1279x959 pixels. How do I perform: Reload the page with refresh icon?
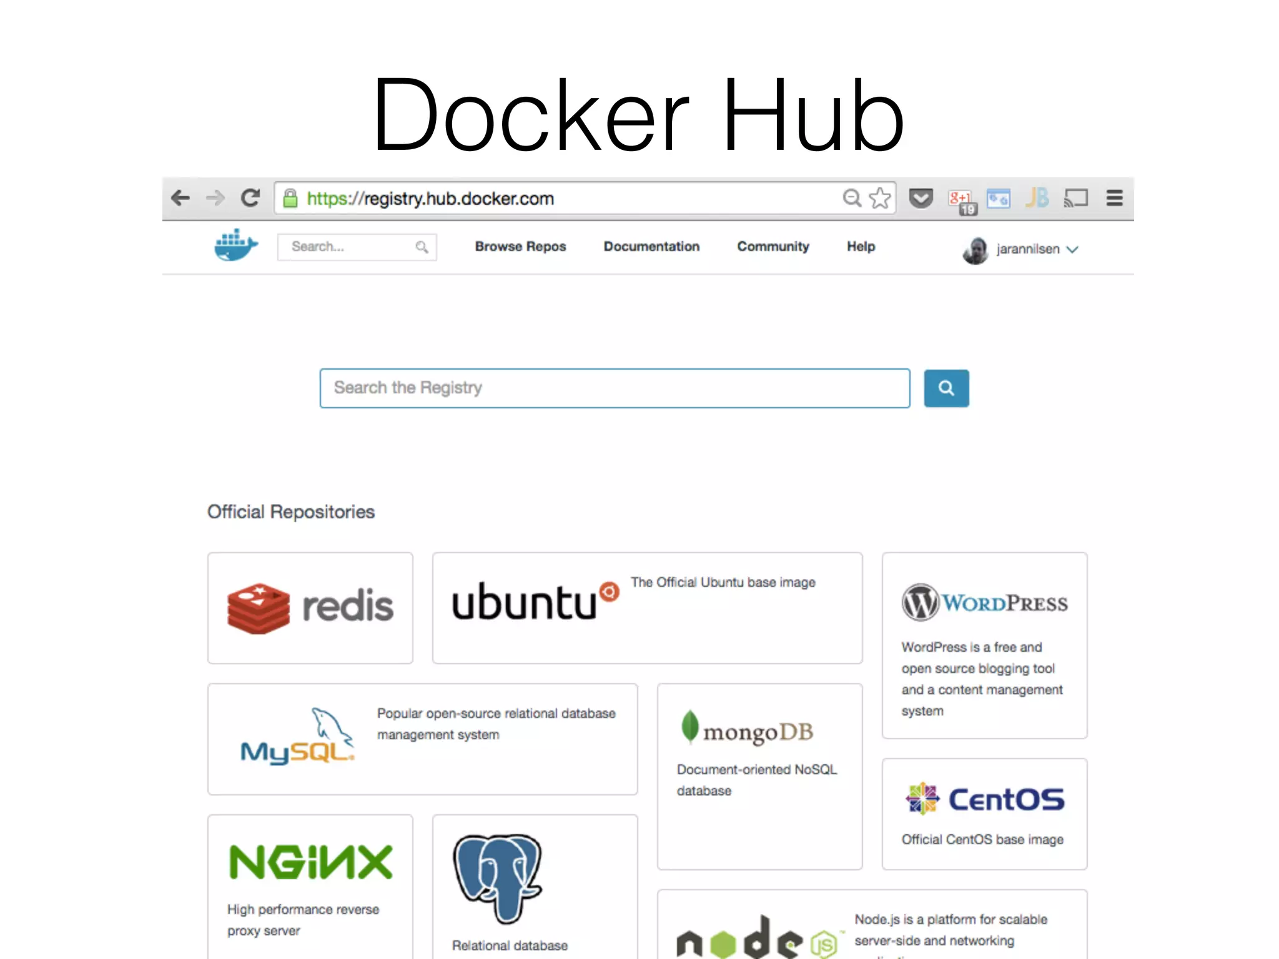coord(250,199)
